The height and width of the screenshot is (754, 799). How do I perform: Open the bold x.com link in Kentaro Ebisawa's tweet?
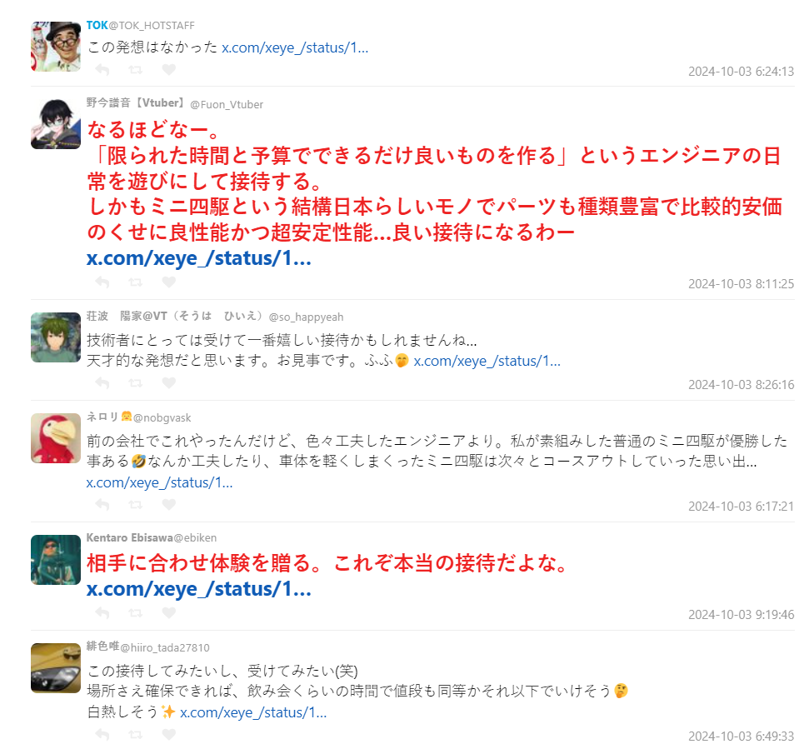(x=199, y=589)
